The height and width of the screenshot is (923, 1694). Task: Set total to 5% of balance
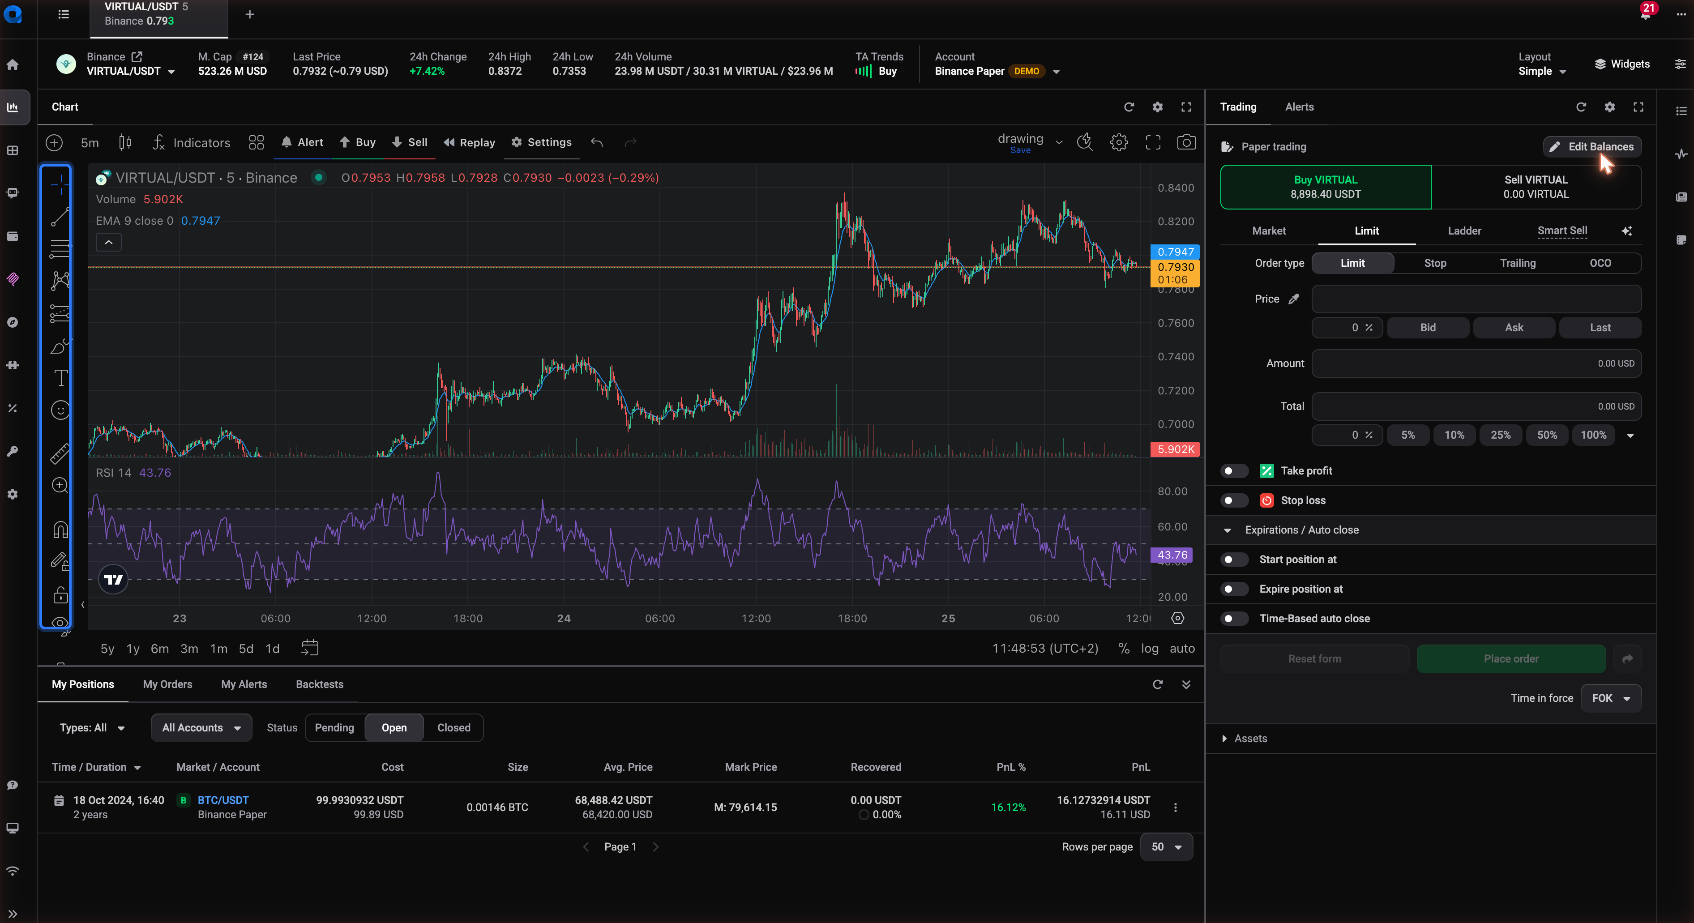1408,435
